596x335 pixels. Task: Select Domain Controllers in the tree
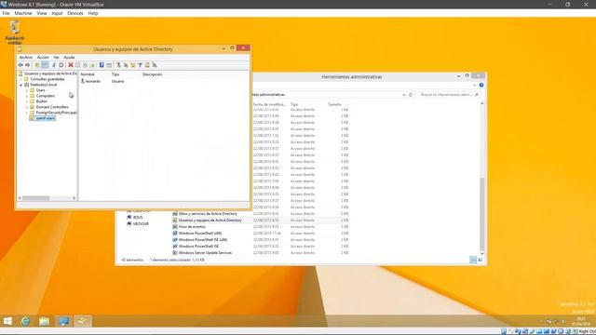click(52, 107)
